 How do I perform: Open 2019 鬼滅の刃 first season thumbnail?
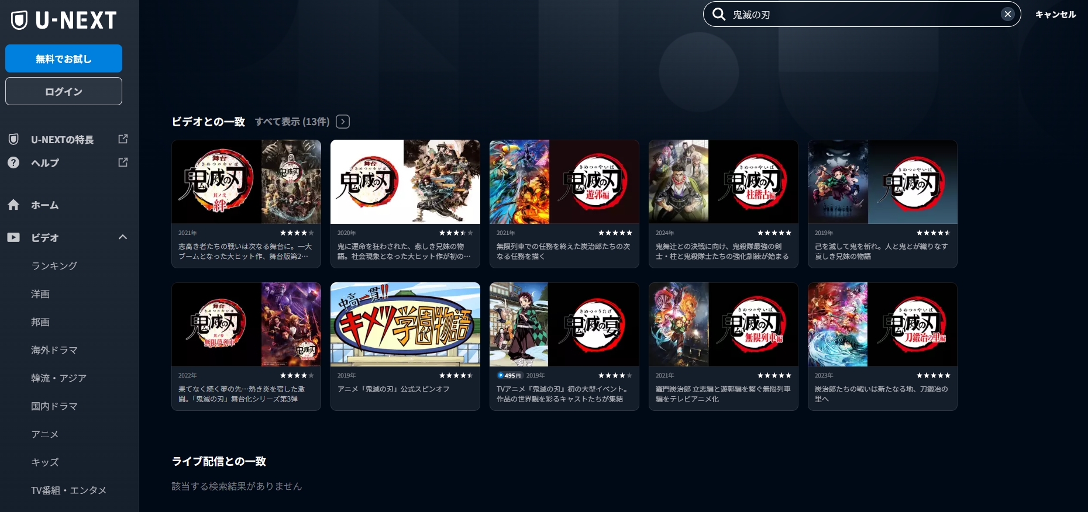click(x=883, y=182)
